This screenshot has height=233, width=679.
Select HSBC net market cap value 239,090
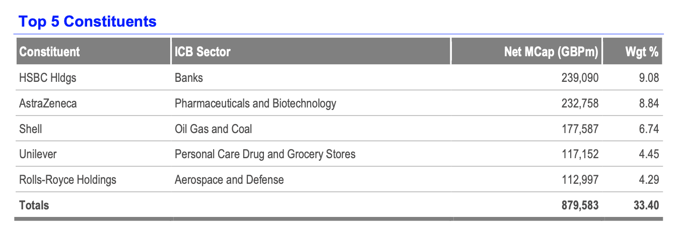(x=581, y=78)
